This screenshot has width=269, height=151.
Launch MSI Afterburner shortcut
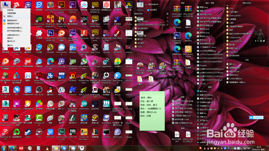click(84, 64)
